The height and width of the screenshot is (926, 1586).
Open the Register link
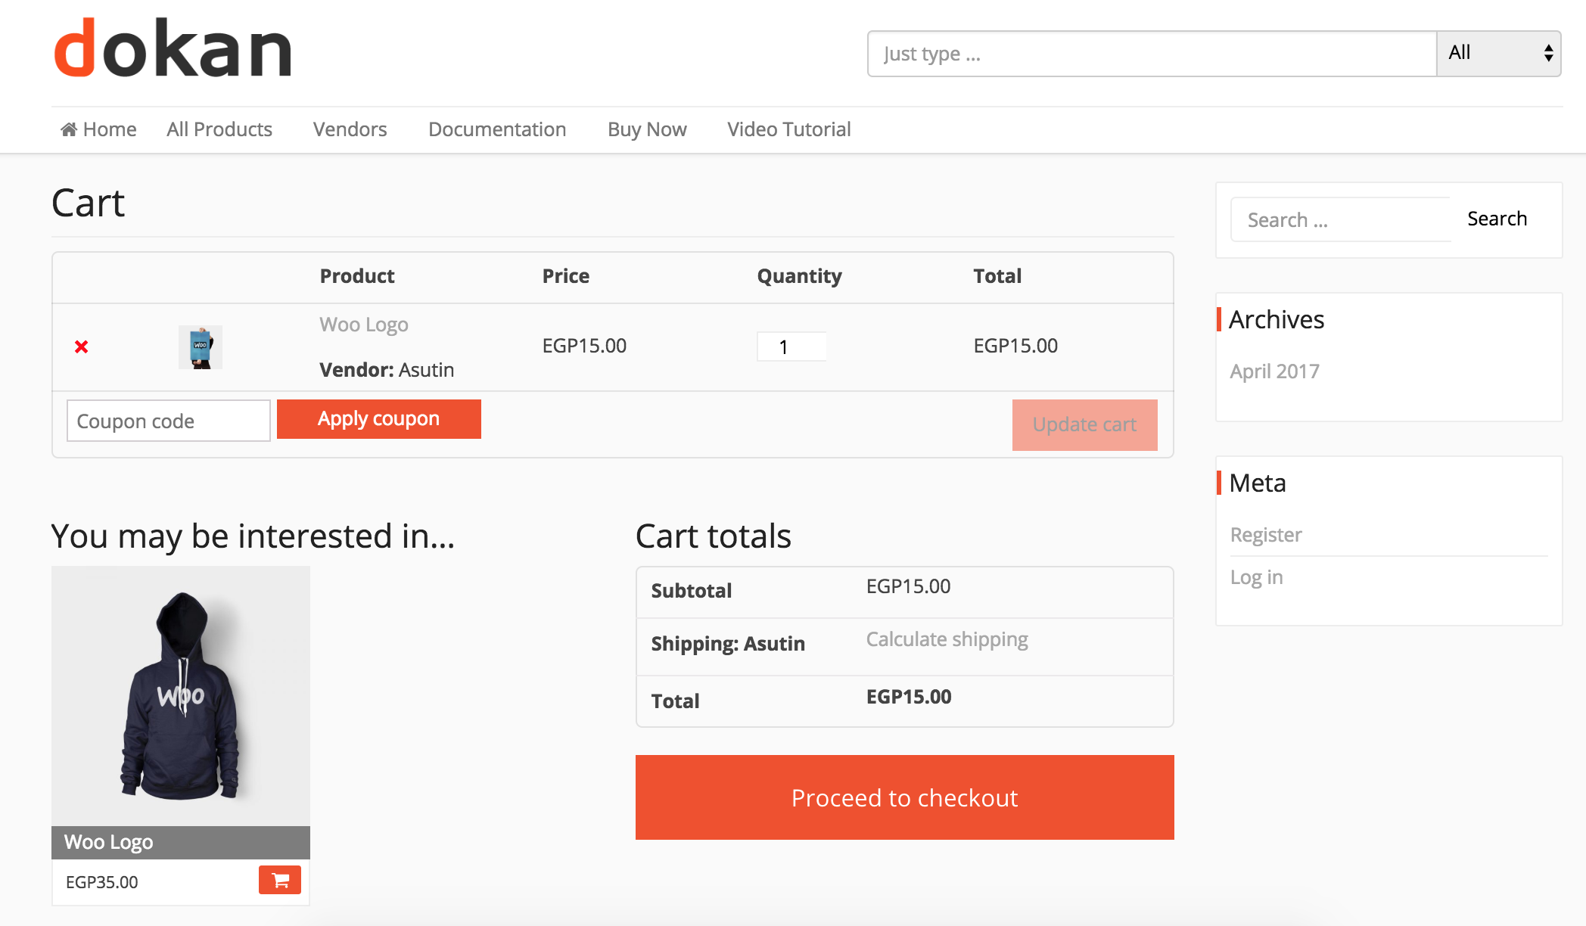[1266, 535]
